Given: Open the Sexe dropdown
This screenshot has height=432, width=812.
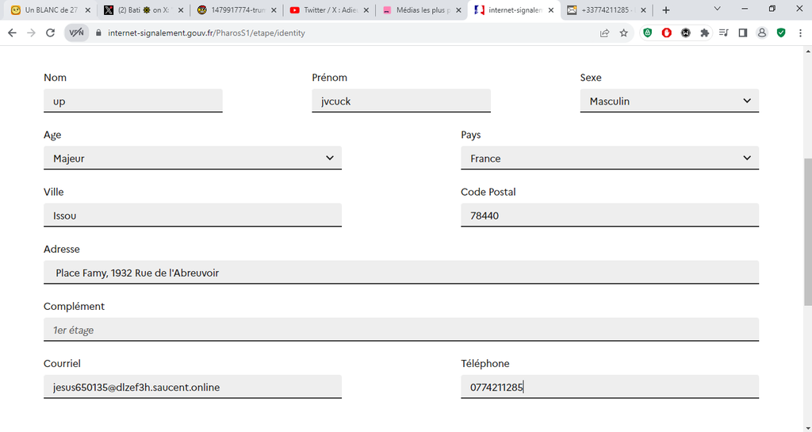Looking at the screenshot, I should pos(669,101).
